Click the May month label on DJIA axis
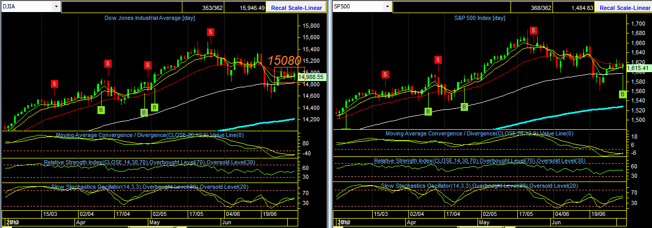Image resolution: width=652 pixels, height=228 pixels. point(154,222)
